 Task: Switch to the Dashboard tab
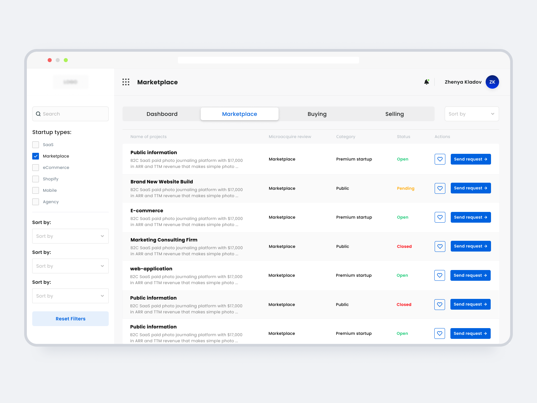162,114
